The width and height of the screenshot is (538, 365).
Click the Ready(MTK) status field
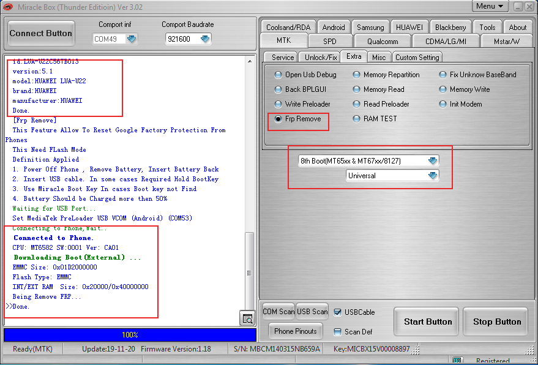click(x=32, y=349)
